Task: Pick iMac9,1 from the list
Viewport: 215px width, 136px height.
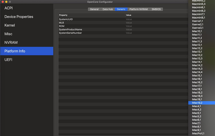Action: coord(202,130)
